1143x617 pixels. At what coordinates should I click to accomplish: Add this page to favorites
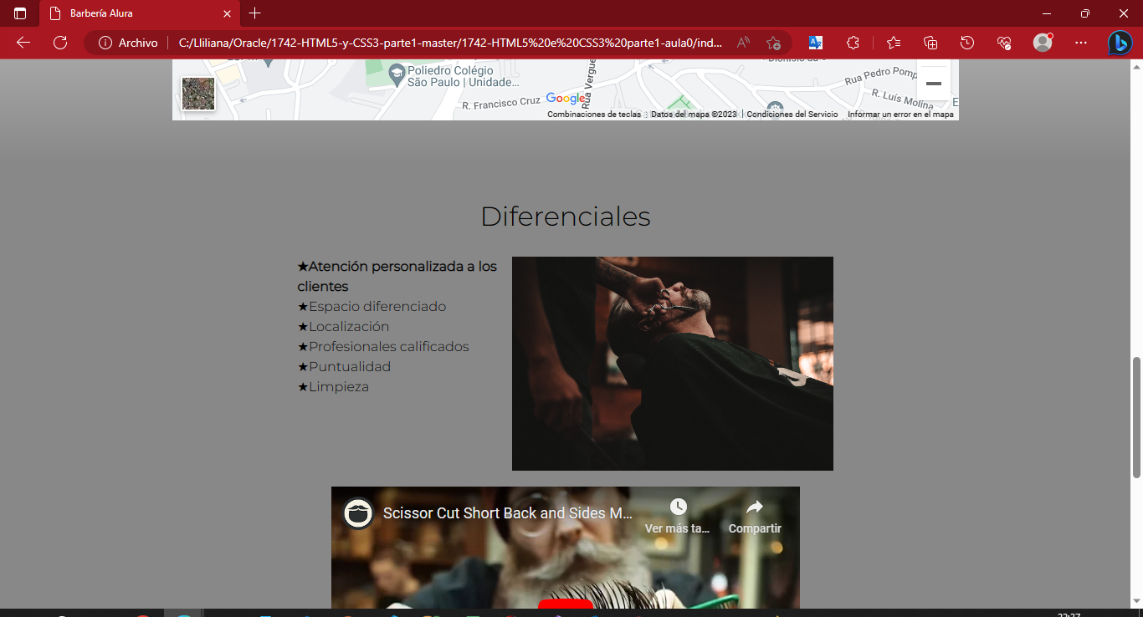coord(773,43)
